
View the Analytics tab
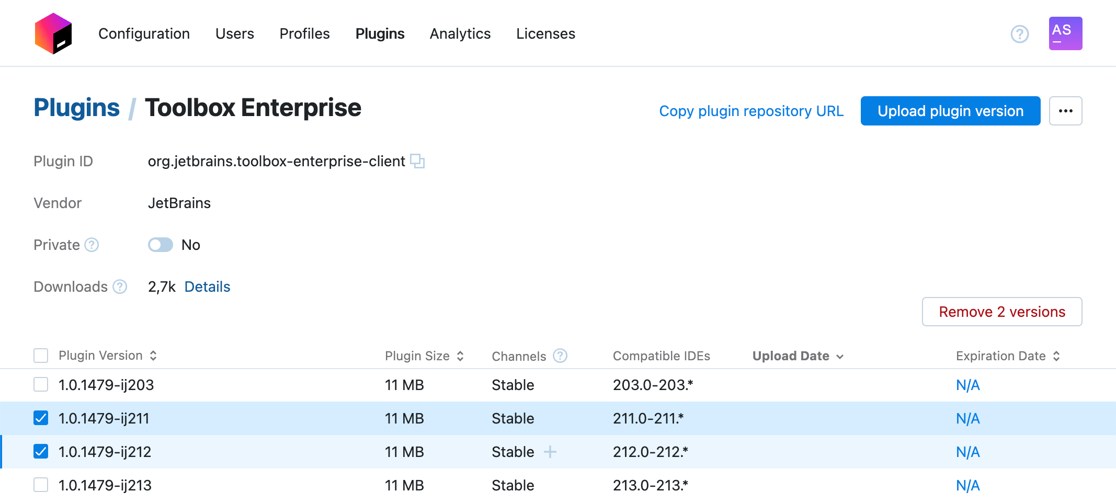pyautogui.click(x=460, y=33)
